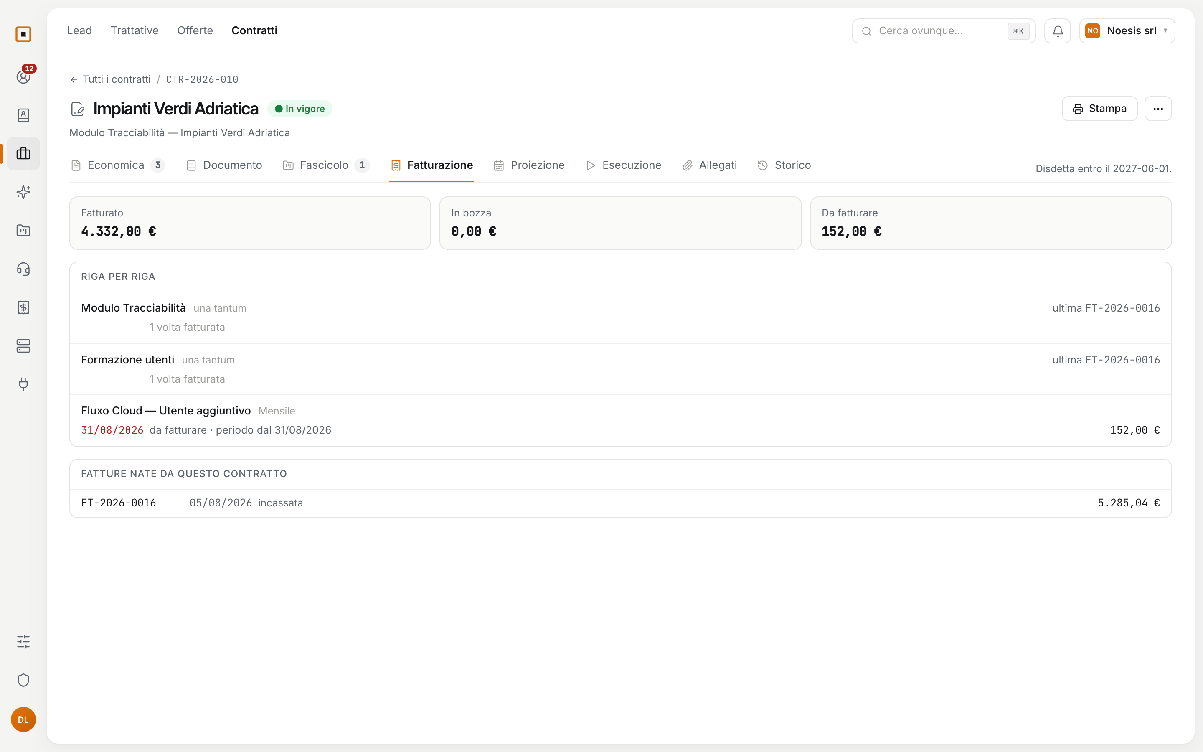Open the headset support icon
Screen dimensions: 1203x752
click(x=23, y=269)
